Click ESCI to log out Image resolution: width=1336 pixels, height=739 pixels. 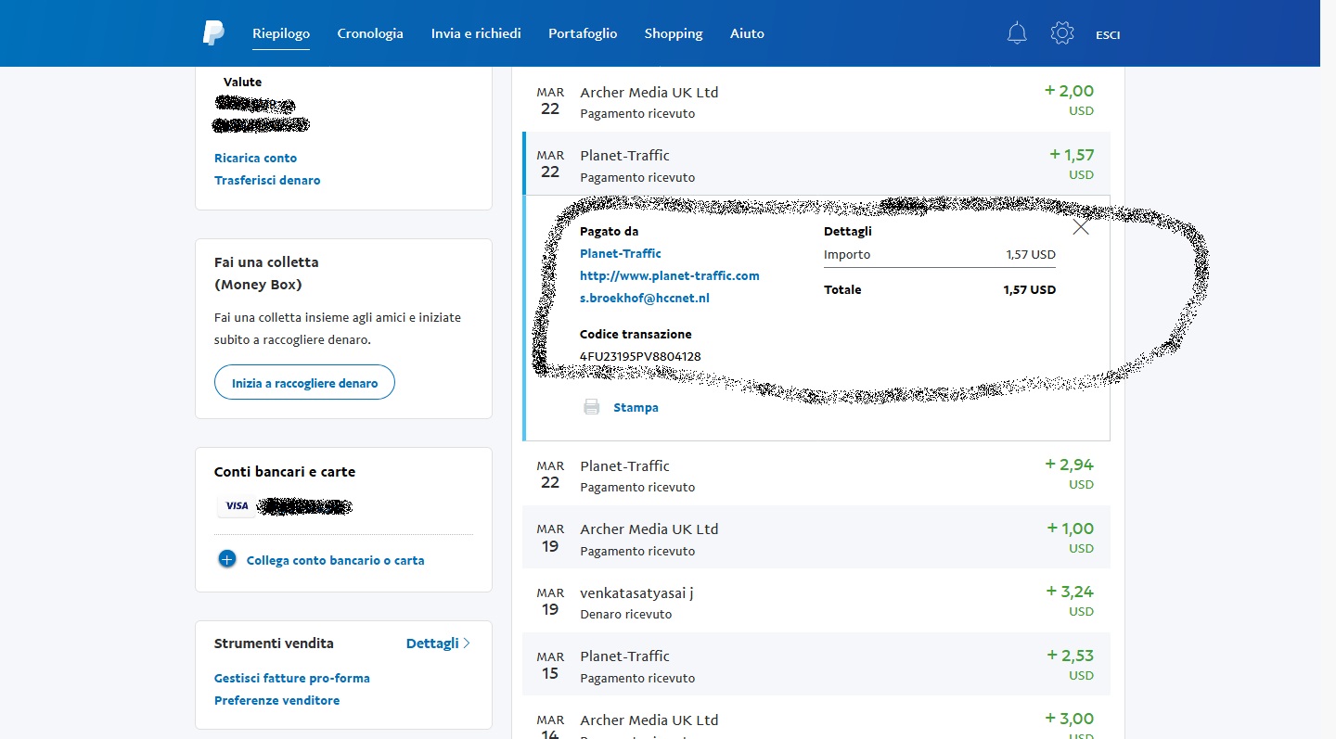(1108, 35)
